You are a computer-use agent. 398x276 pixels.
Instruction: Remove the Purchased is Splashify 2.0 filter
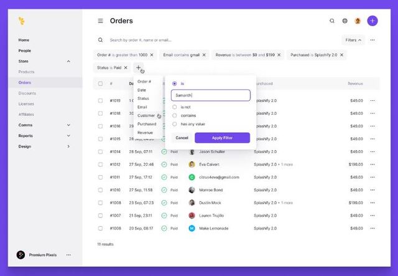pyautogui.click(x=341, y=55)
